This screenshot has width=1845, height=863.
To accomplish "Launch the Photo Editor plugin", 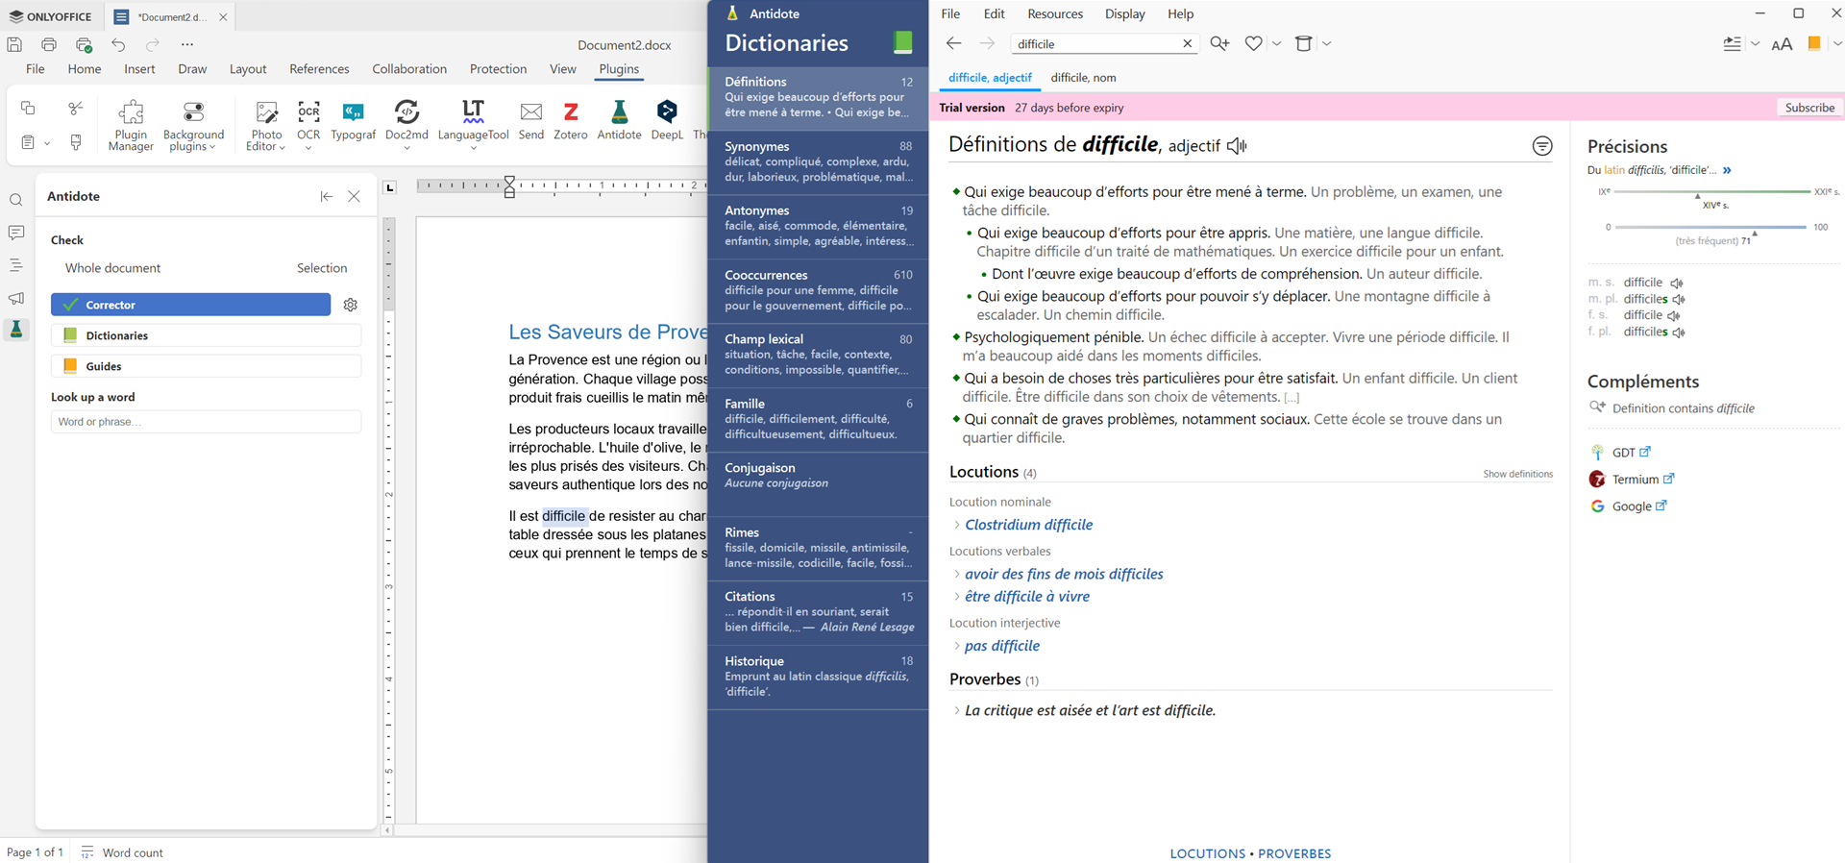I will point(266,125).
